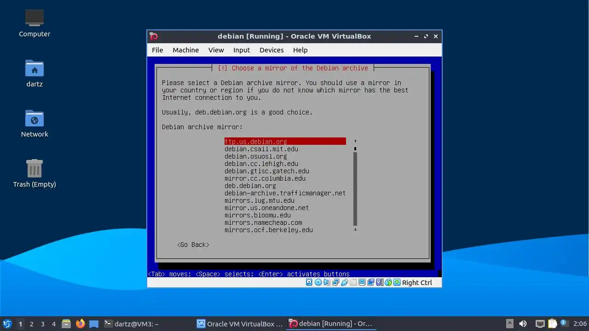The height and width of the screenshot is (331, 589).
Task: Open the dartz home folder icon
Action: coord(35,73)
